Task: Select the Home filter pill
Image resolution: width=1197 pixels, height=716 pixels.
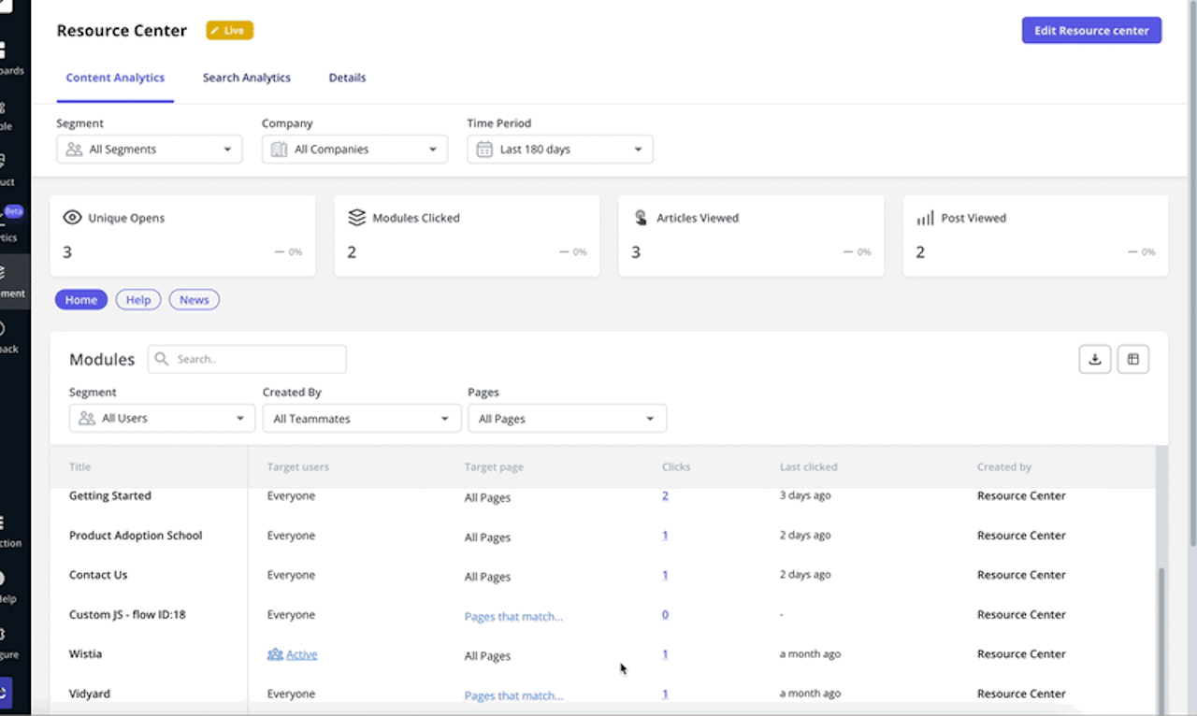Action: click(81, 300)
